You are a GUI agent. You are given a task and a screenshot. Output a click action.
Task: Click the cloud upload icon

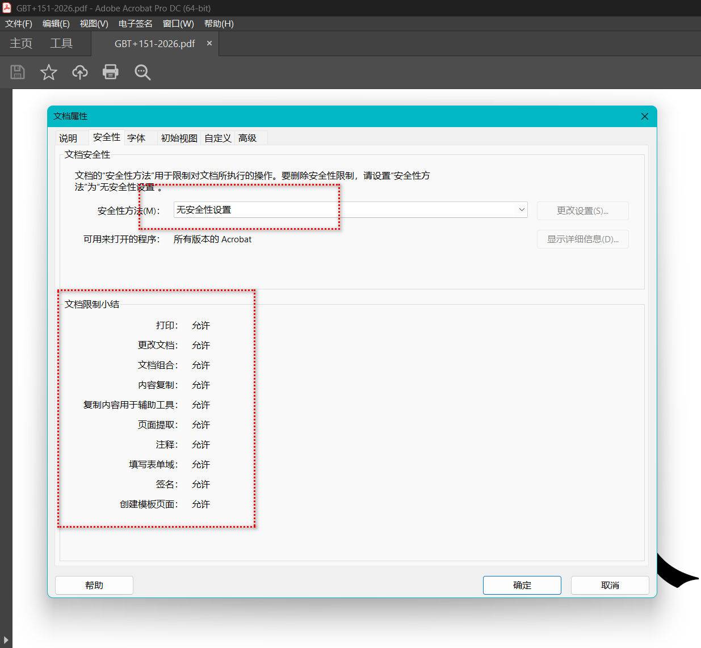click(80, 72)
